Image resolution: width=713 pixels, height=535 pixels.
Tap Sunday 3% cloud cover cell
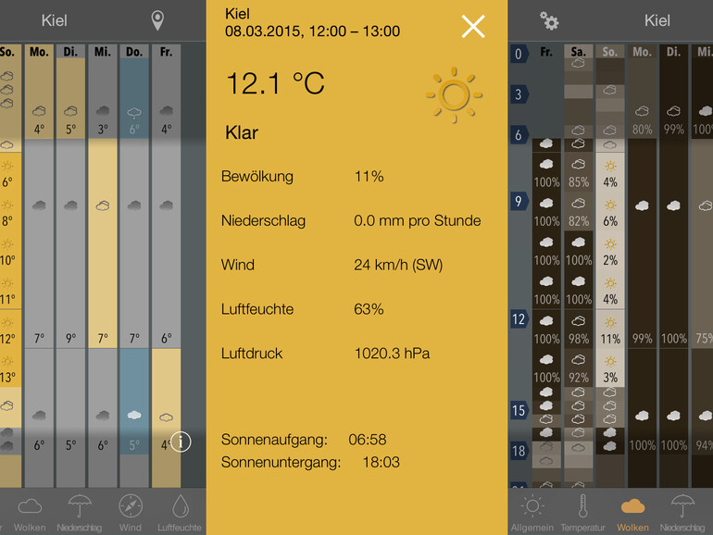(610, 368)
